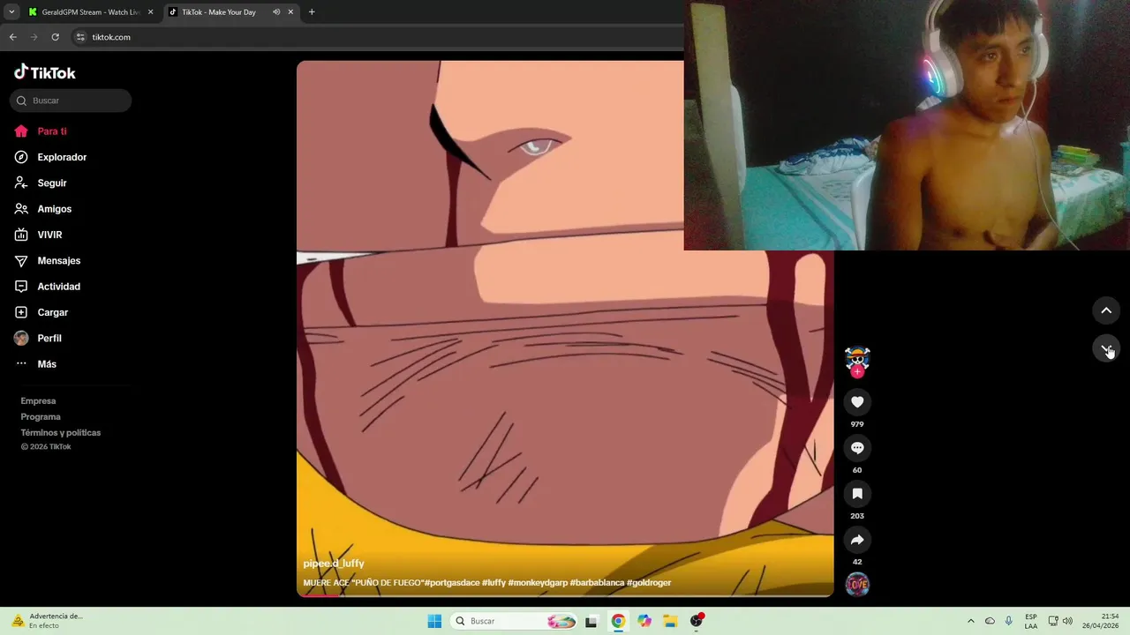Screen dimensions: 1130x635
Task: Click the browser back arrow
Action: [12, 37]
